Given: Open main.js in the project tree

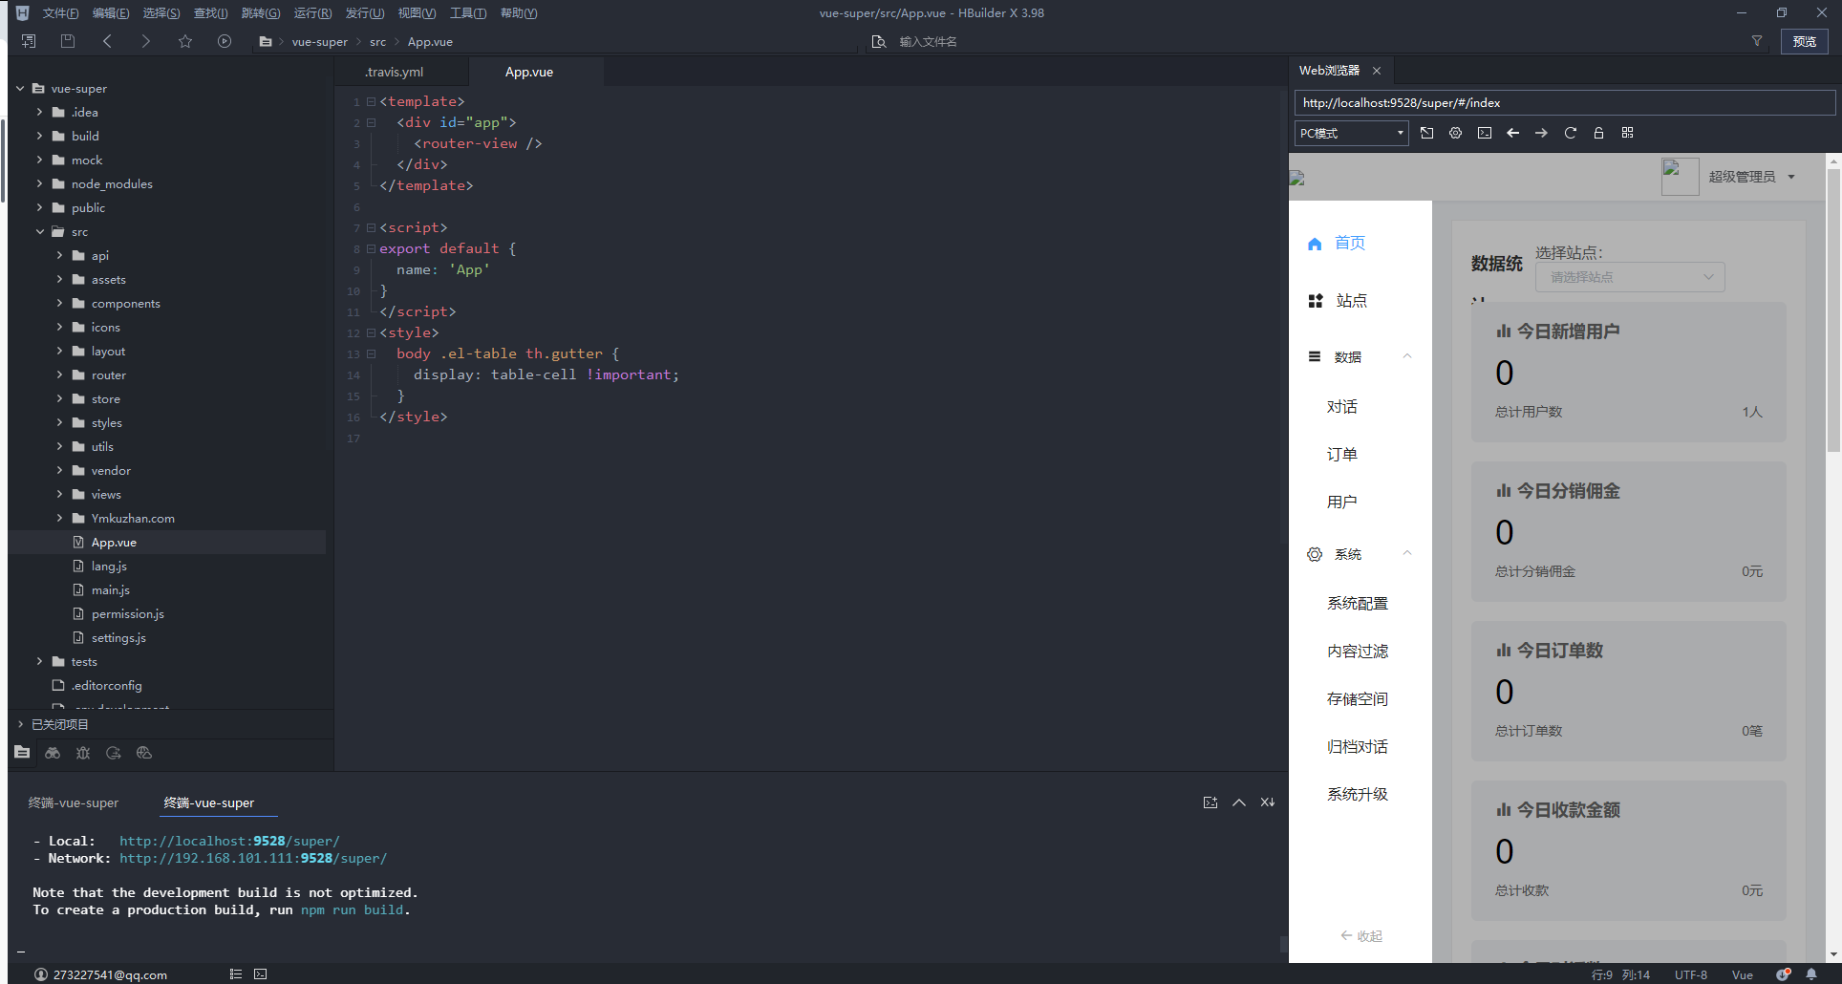Looking at the screenshot, I should tap(111, 590).
